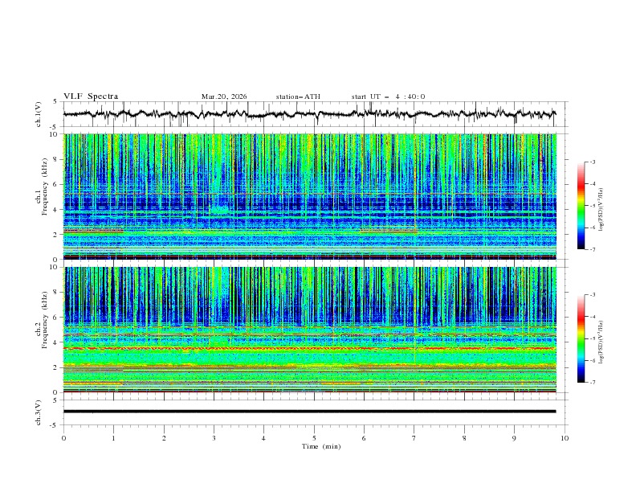Image resolution: width=636 pixels, height=492 pixels.
Task: Click the ch.2 colorbar "log(PSD)(V²/Hz)" label
Action: [x=602, y=342]
